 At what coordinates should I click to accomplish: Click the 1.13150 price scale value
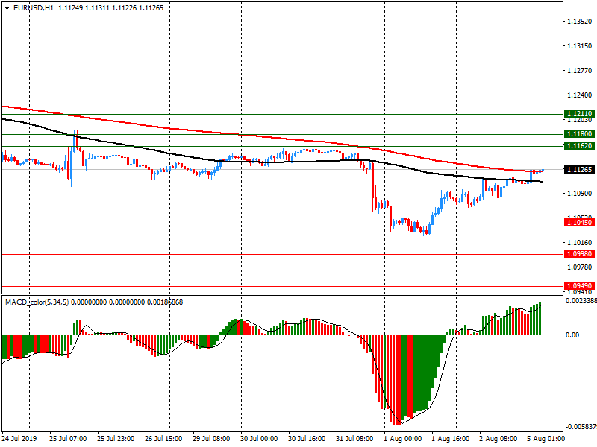580,46
